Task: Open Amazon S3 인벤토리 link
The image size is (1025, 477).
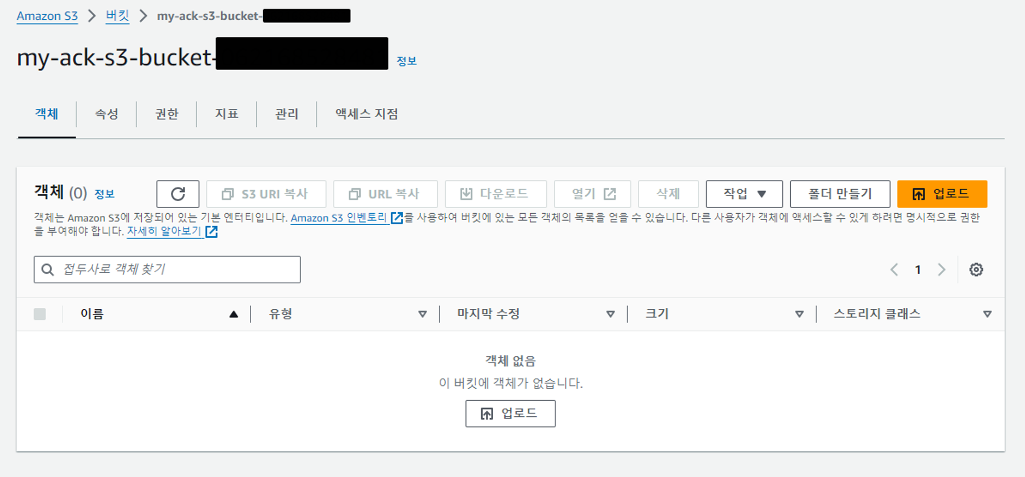Action: [x=338, y=218]
